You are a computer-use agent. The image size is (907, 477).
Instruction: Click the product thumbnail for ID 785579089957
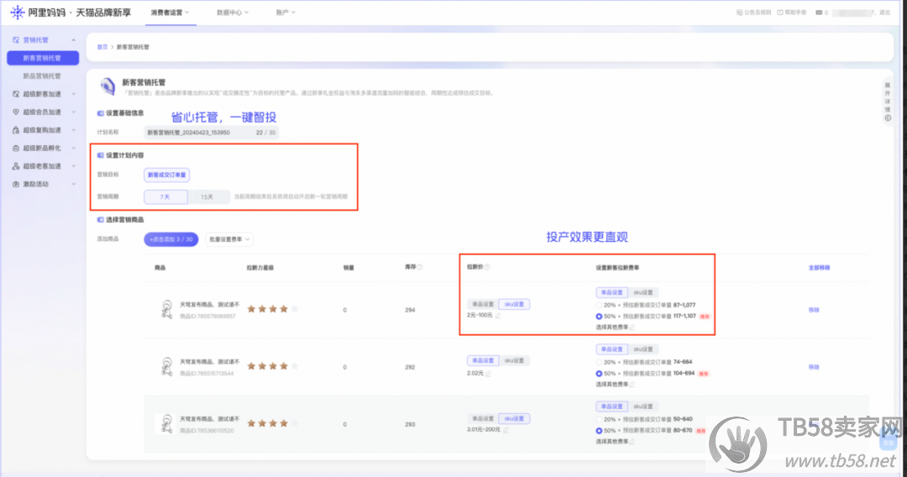pos(166,309)
